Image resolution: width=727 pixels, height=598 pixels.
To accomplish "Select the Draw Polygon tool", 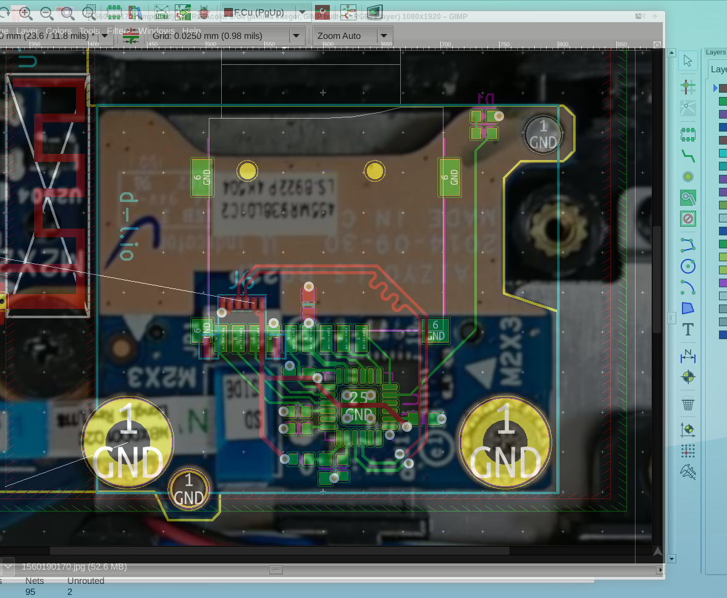I will pyautogui.click(x=688, y=308).
